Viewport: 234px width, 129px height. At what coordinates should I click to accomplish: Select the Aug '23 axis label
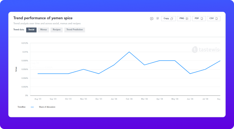click(x=38, y=99)
